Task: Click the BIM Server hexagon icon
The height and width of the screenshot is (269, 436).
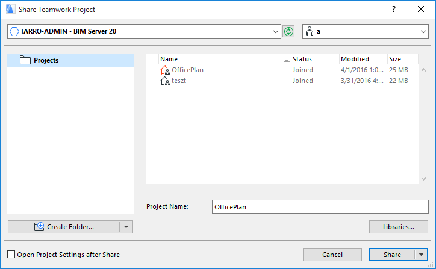Action: [x=14, y=31]
